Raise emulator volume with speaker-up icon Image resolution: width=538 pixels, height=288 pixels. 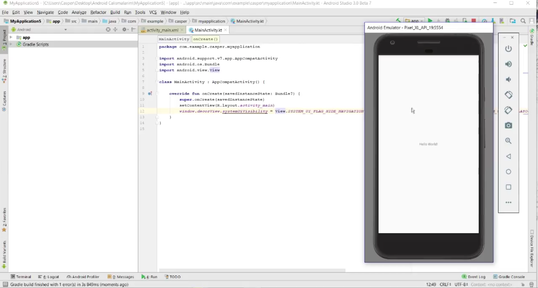(508, 64)
